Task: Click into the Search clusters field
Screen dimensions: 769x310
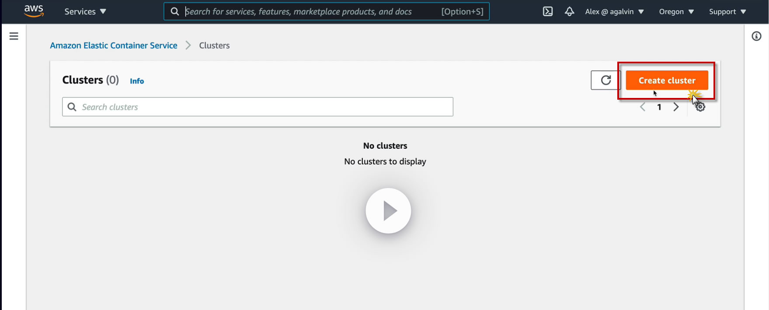Action: click(257, 107)
